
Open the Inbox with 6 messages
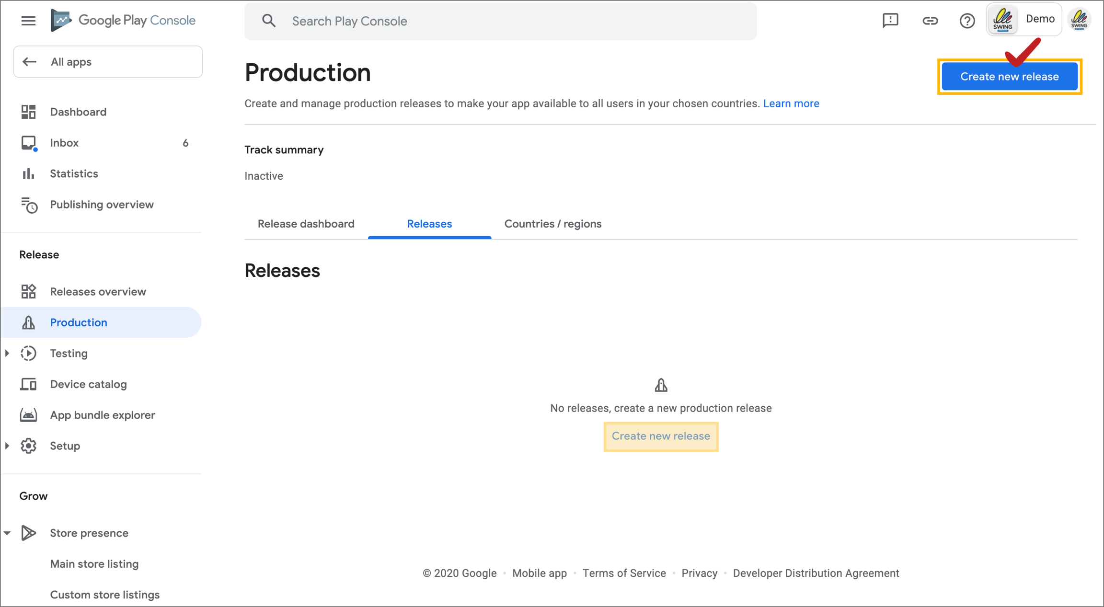tap(64, 143)
